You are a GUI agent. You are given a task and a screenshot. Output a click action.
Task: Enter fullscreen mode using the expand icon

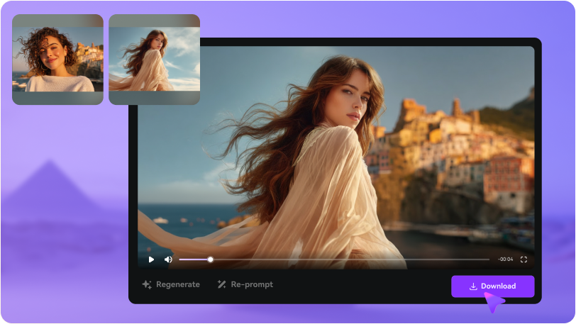(524, 259)
